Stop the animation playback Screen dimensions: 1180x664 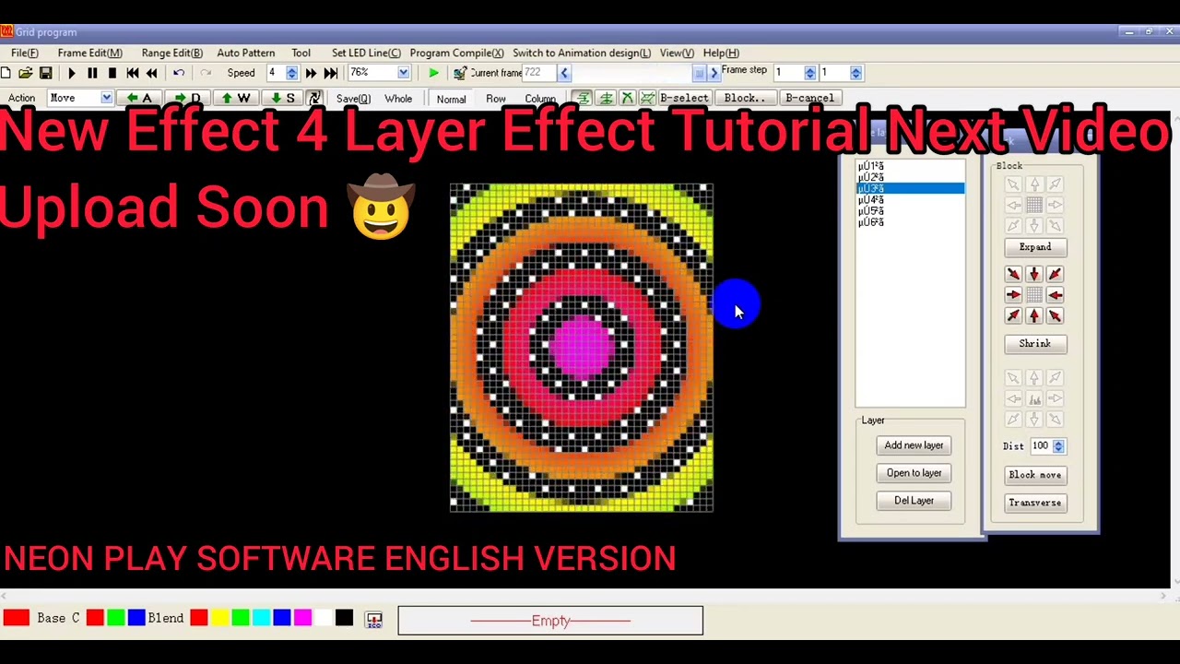coord(112,73)
